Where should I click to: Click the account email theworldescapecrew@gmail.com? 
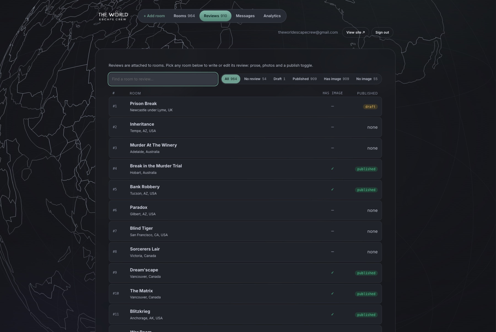tap(308, 32)
